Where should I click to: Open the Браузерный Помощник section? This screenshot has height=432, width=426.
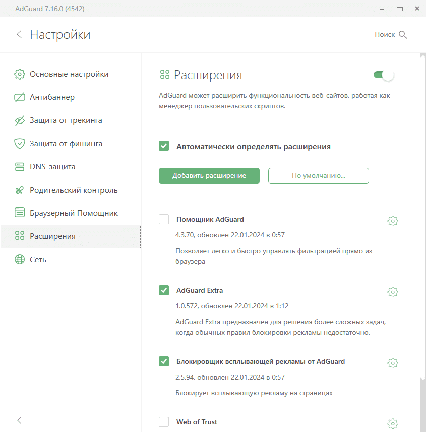pyautogui.click(x=71, y=213)
